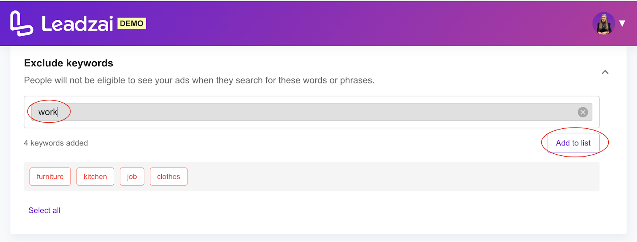Select the furniture keyword tag
This screenshot has width=637, height=242.
[50, 176]
